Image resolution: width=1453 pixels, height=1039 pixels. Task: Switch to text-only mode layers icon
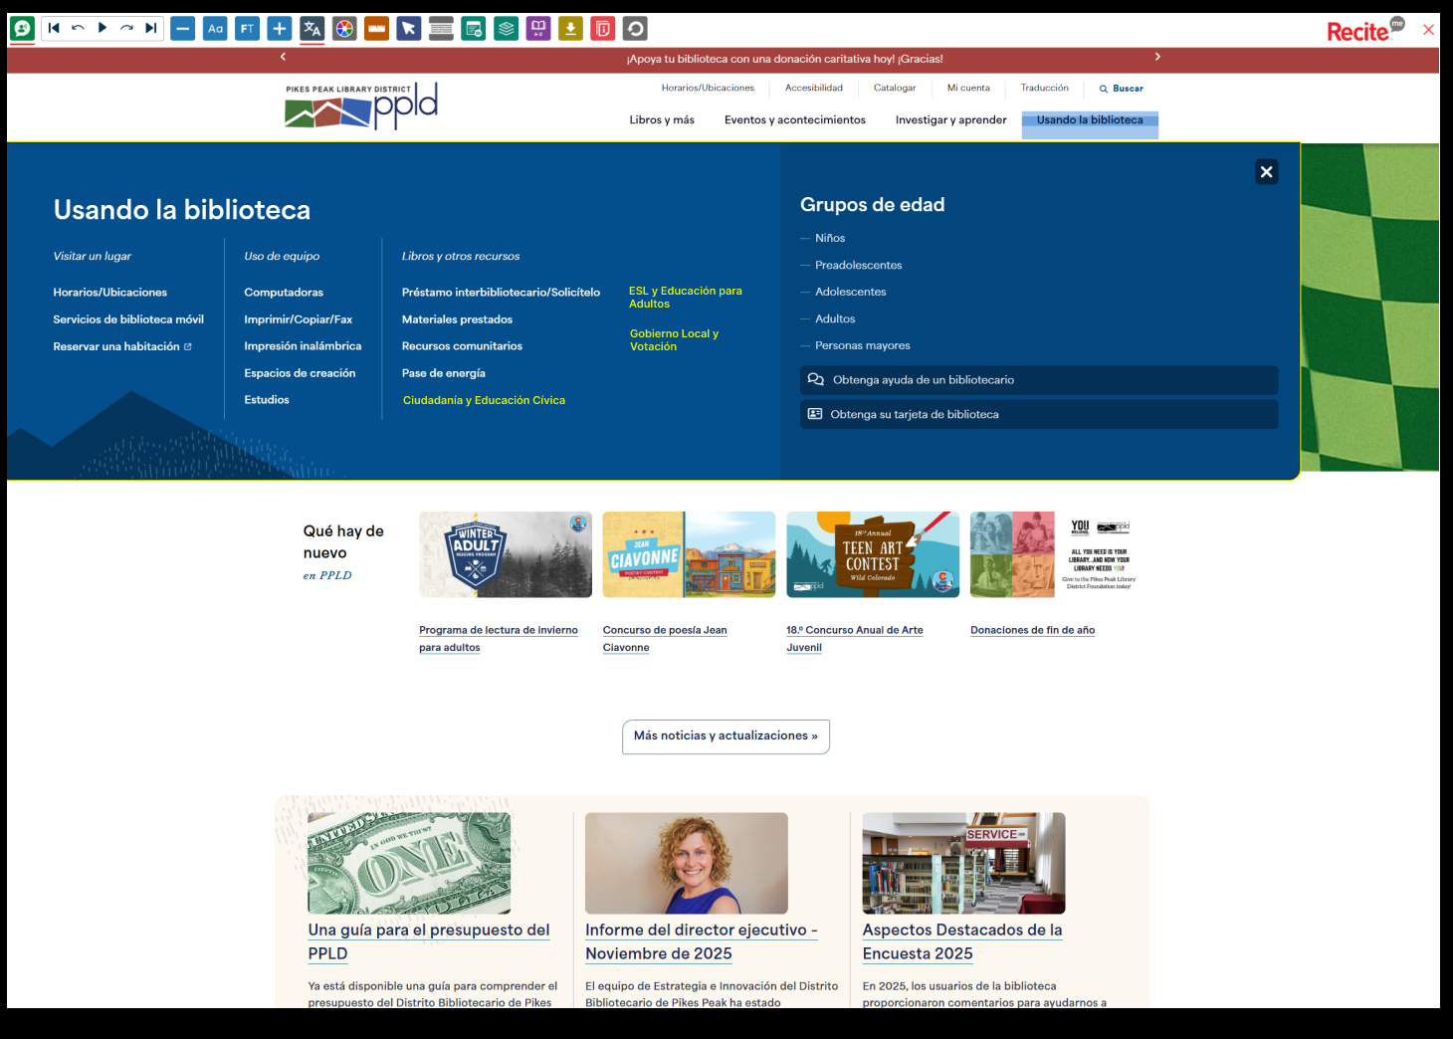(507, 29)
